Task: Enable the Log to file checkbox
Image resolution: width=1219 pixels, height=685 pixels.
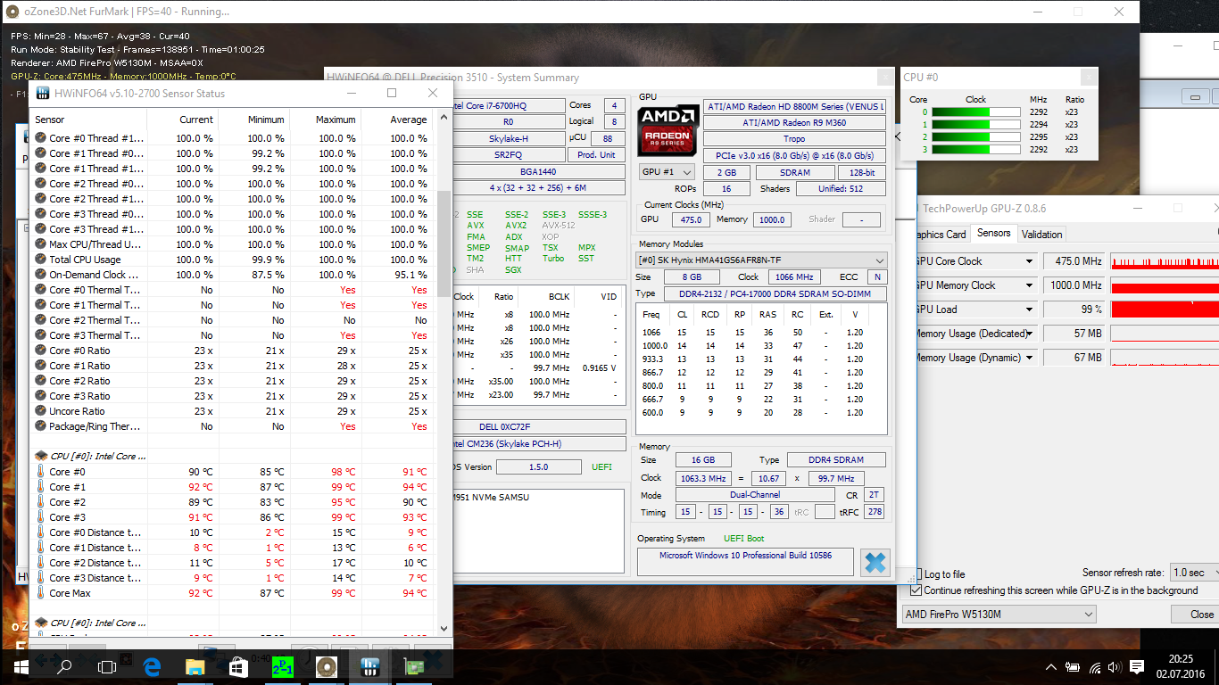Action: 916,574
